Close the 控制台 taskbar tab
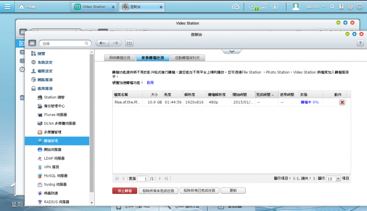 coord(161,7)
